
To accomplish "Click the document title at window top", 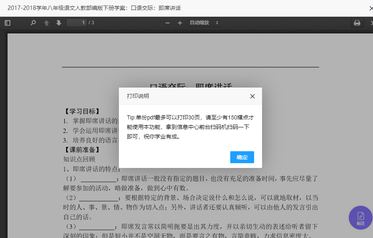I will pyautogui.click(x=94, y=8).
